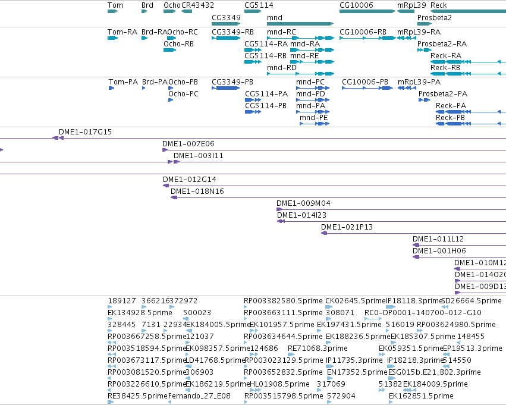The image size is (506, 405).
Task: Open the CG3349 gene feature bar
Action: pos(226,24)
